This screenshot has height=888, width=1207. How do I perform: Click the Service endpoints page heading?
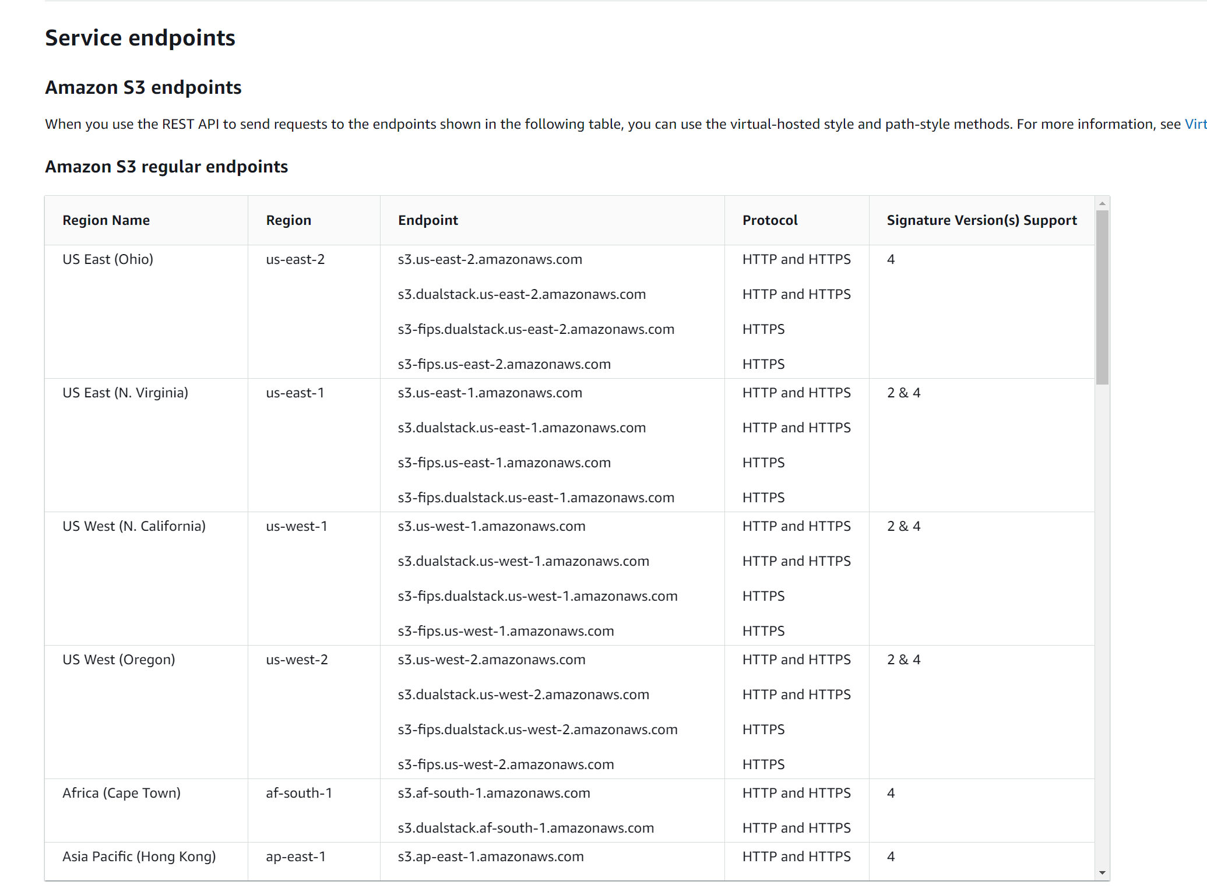point(140,38)
